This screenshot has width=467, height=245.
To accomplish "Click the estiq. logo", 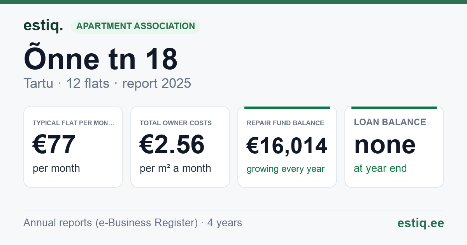I will (x=43, y=26).
